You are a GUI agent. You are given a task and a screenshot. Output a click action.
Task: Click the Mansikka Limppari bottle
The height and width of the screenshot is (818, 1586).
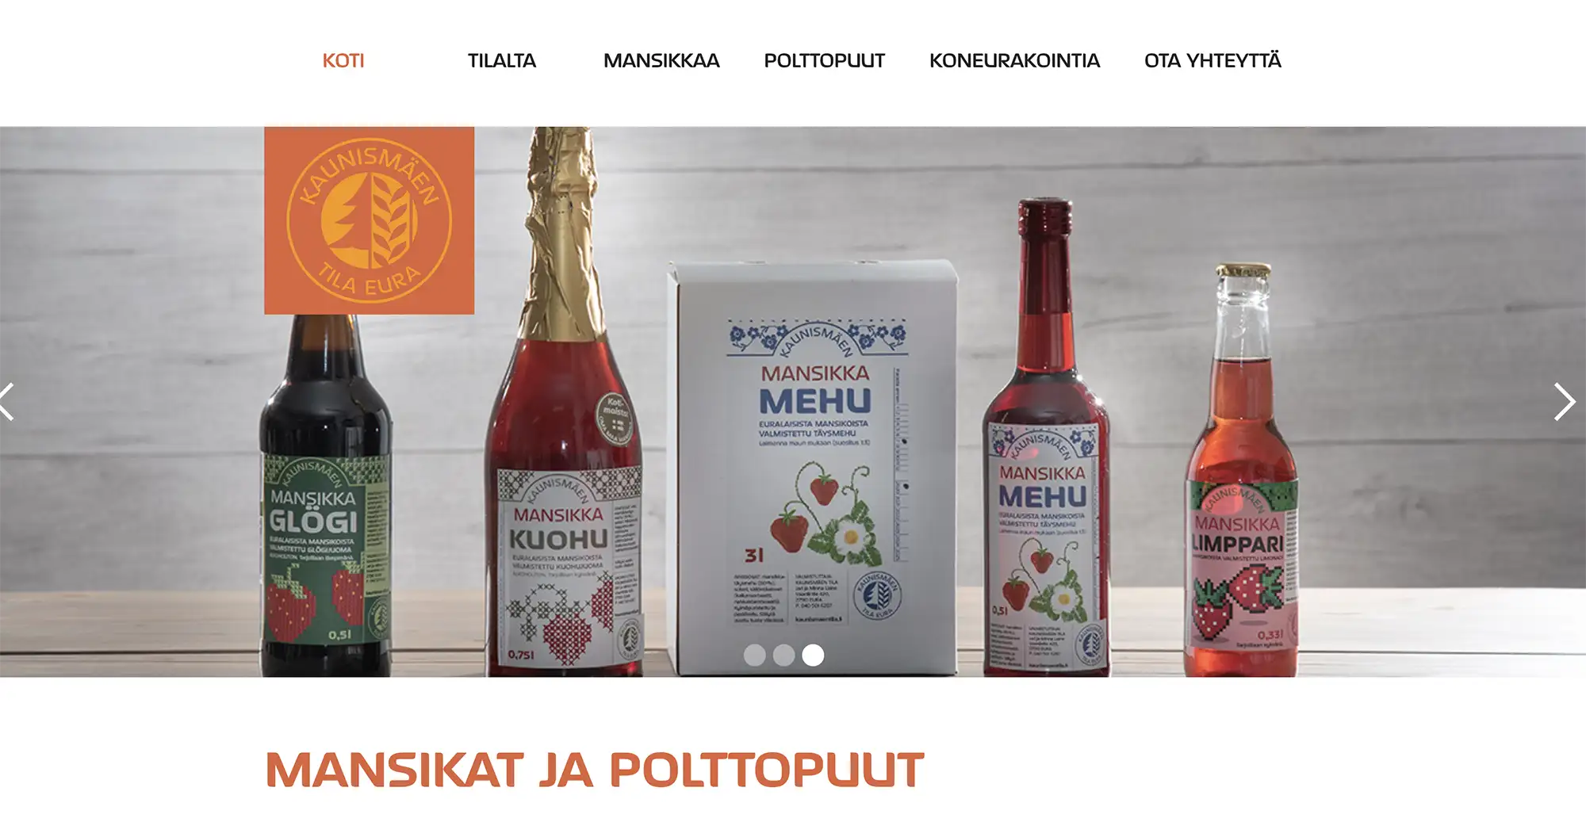coord(1242,471)
